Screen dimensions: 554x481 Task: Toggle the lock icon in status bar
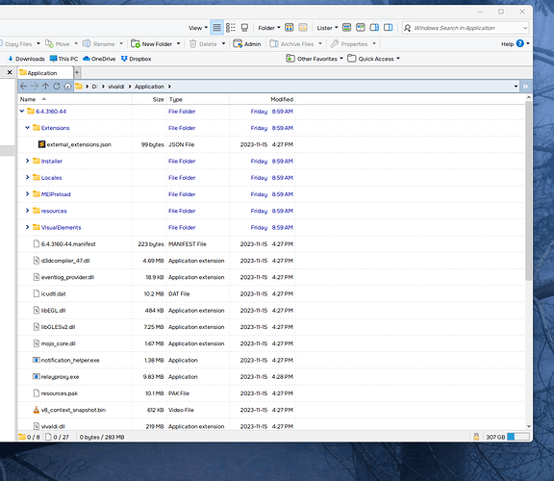(x=476, y=437)
